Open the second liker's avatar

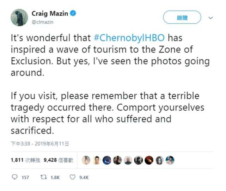tap(97, 160)
